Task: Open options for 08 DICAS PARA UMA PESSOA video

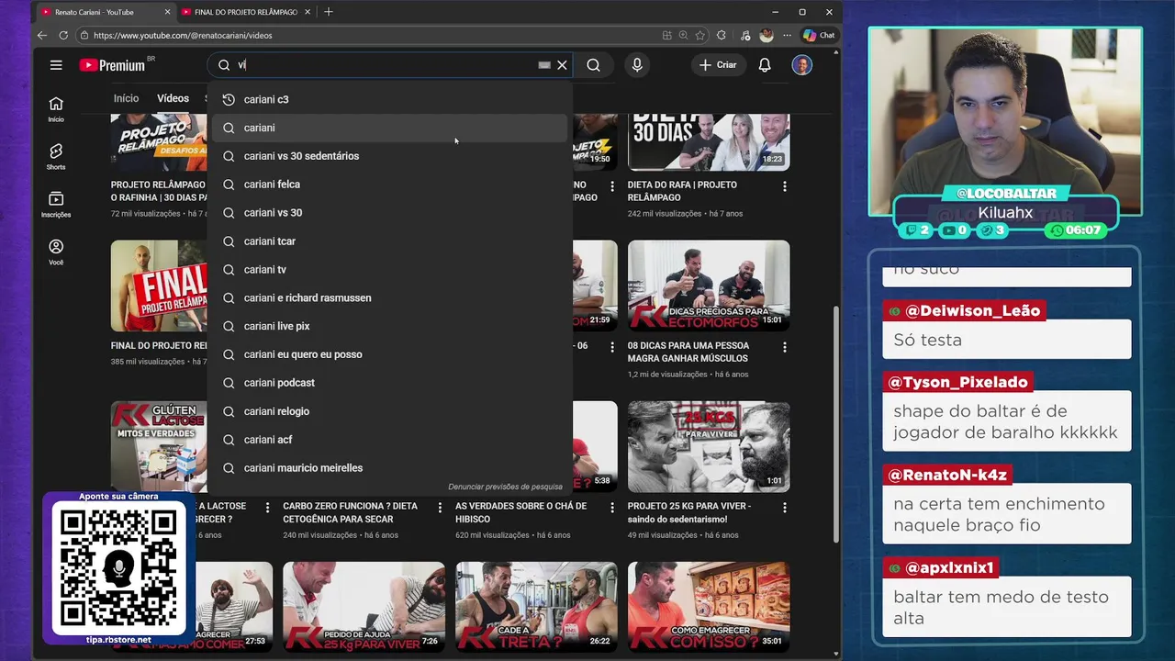Action: [784, 348]
